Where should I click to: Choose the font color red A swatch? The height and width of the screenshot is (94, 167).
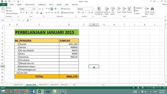(41, 13)
